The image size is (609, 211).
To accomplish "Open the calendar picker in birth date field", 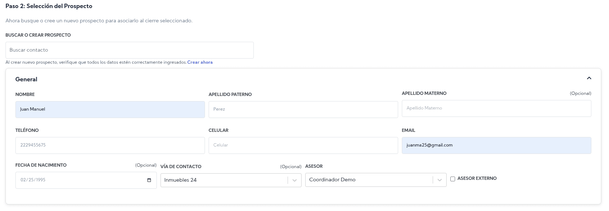I will click(149, 180).
